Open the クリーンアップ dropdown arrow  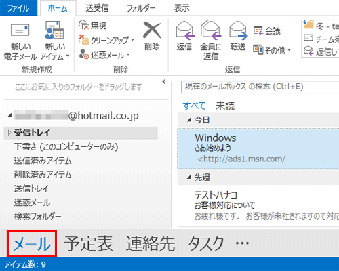click(133, 40)
